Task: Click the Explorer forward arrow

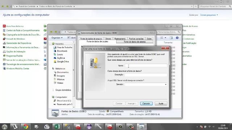Action: (x=56, y=32)
